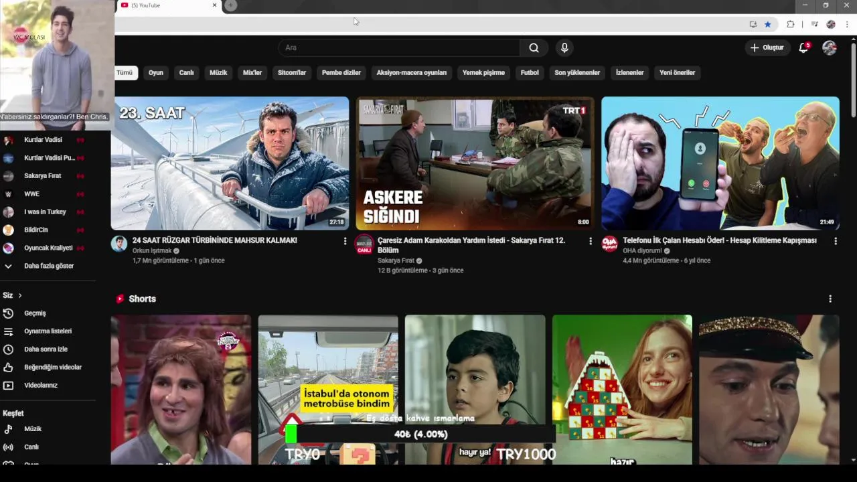Open the media control icon in browser toolbar
Screen dimensions: 857x482
(814, 24)
